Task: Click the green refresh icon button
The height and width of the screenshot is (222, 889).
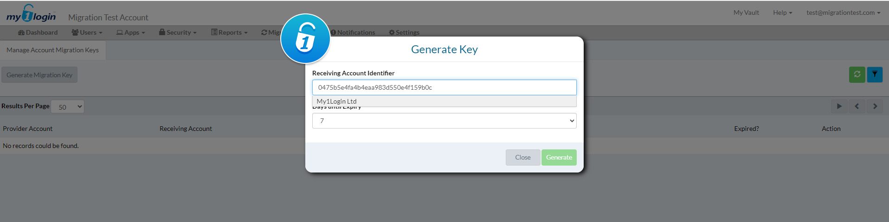Action: 857,74
